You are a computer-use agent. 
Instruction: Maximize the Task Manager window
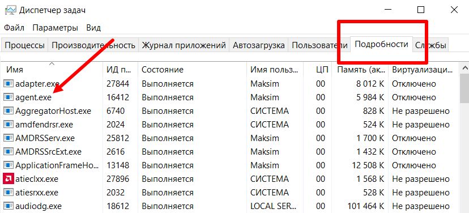(421, 10)
